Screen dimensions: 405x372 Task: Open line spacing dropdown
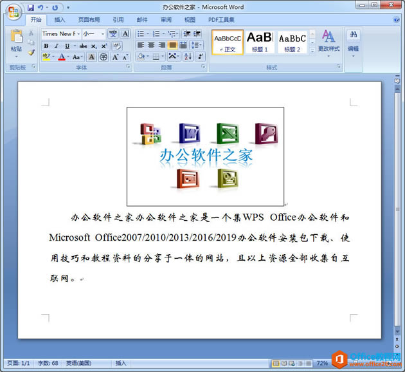[x=197, y=45]
